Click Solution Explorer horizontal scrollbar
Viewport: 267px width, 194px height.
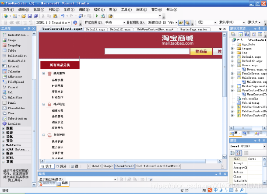click(242, 128)
